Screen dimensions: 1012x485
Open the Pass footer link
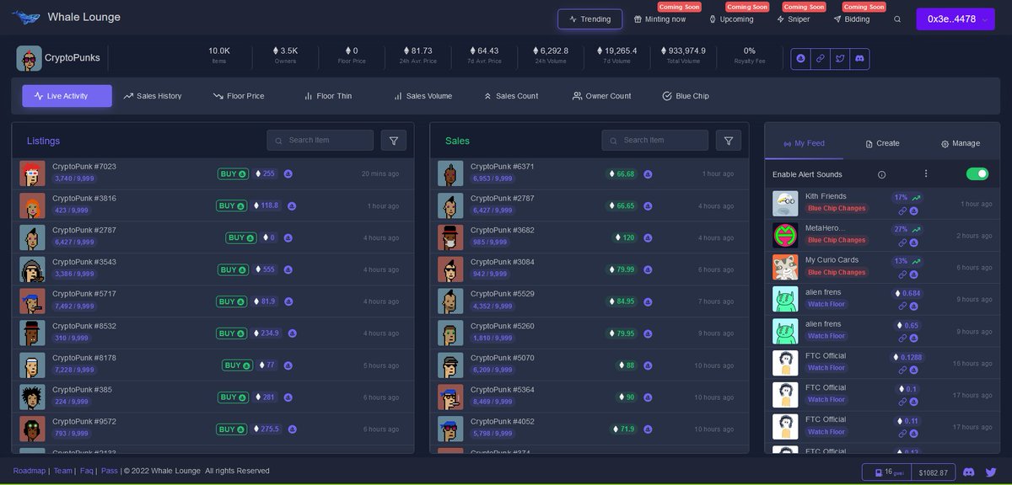[110, 471]
